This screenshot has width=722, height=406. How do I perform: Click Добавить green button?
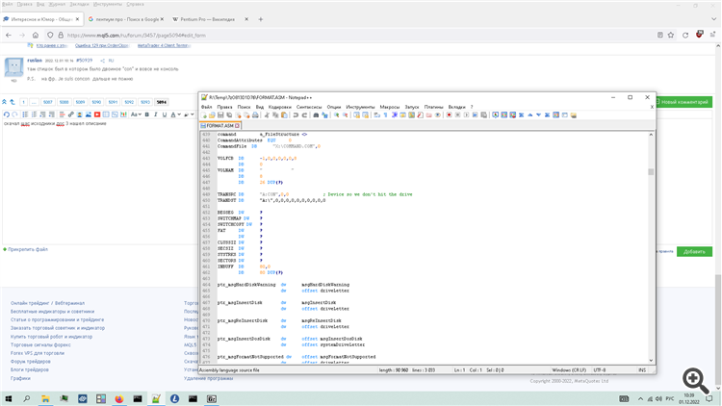[694, 252]
